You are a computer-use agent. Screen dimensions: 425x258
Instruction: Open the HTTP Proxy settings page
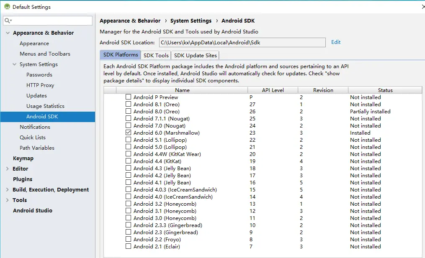pos(40,85)
